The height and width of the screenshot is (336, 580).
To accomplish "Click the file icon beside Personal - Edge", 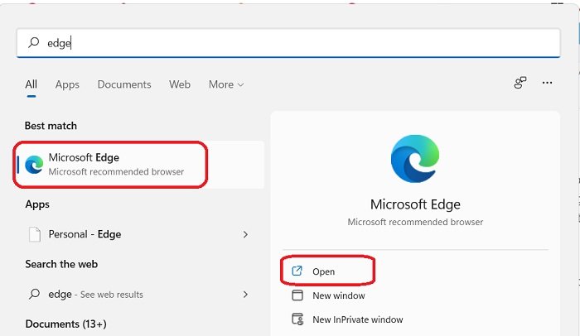I will click(x=35, y=234).
